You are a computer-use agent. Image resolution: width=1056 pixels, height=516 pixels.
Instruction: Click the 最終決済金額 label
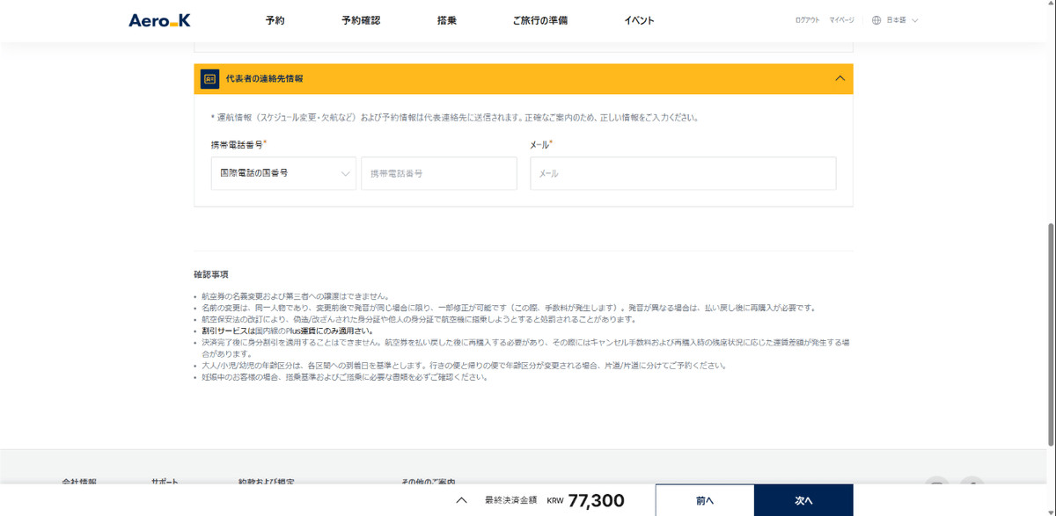click(x=510, y=500)
